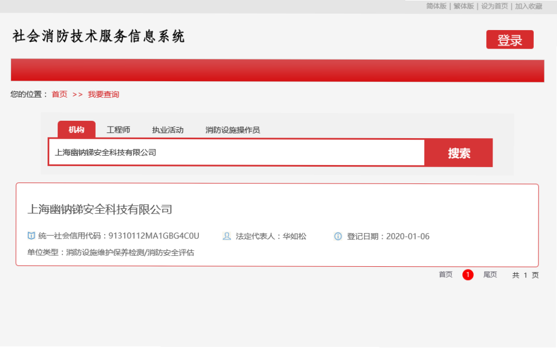The width and height of the screenshot is (557, 348).
Task: Click the credit code book icon
Action: click(31, 236)
